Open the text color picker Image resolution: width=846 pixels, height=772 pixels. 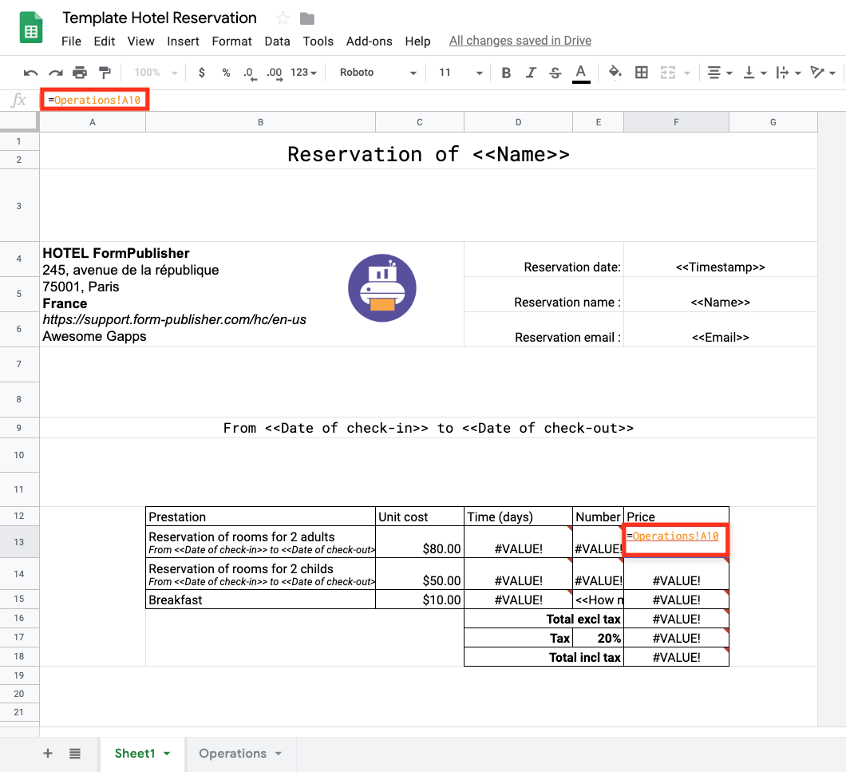(x=581, y=73)
